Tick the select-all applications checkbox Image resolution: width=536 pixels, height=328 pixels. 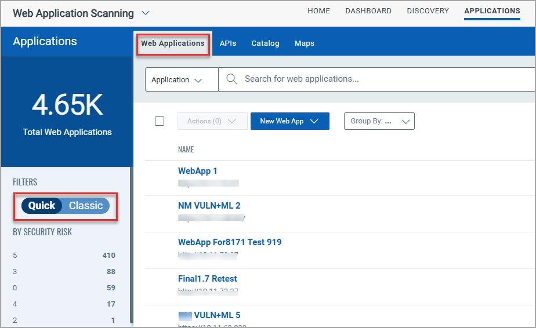(160, 121)
